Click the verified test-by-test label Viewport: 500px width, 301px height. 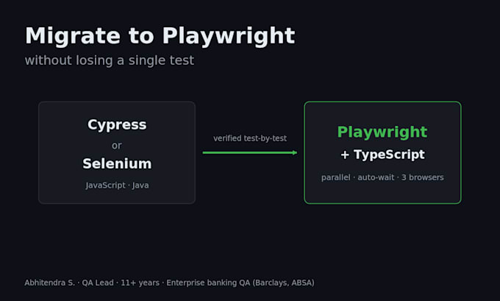click(x=250, y=138)
